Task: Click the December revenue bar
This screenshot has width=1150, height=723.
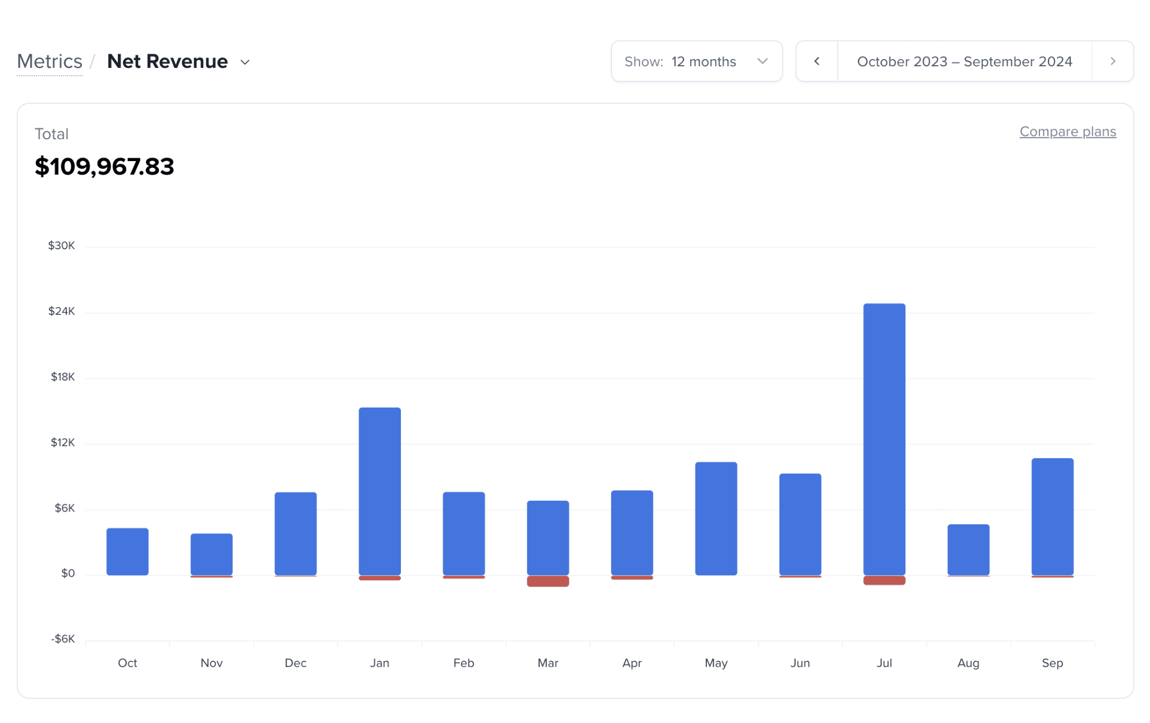Action: tap(295, 533)
